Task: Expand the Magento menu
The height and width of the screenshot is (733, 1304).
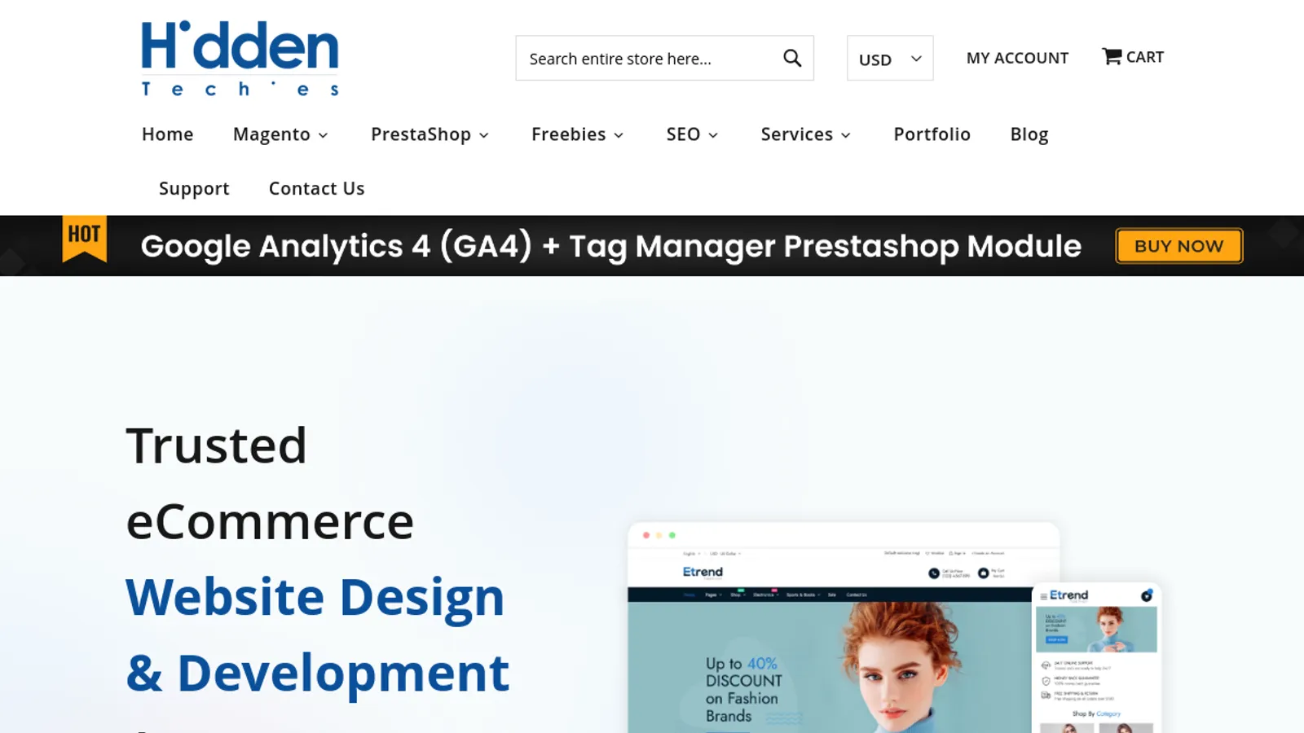Action: [x=280, y=134]
